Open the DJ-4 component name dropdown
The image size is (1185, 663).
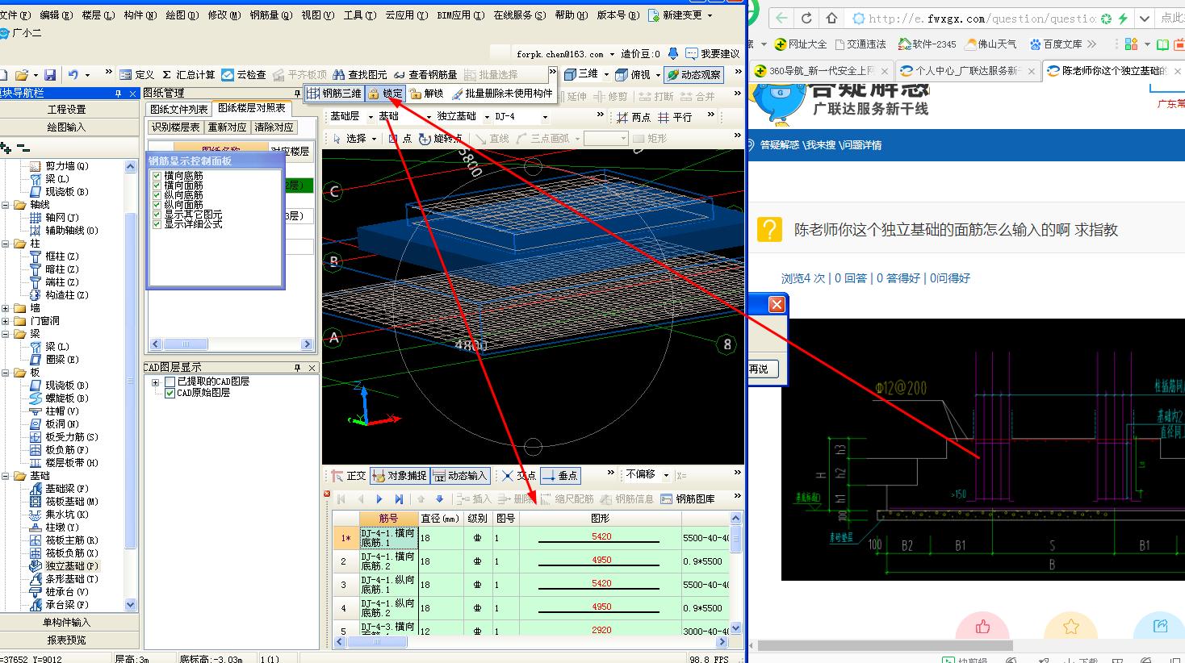(545, 117)
